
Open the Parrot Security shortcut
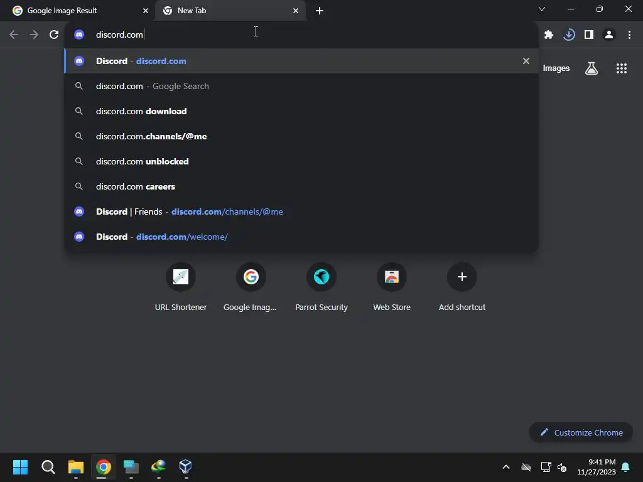coord(321,287)
